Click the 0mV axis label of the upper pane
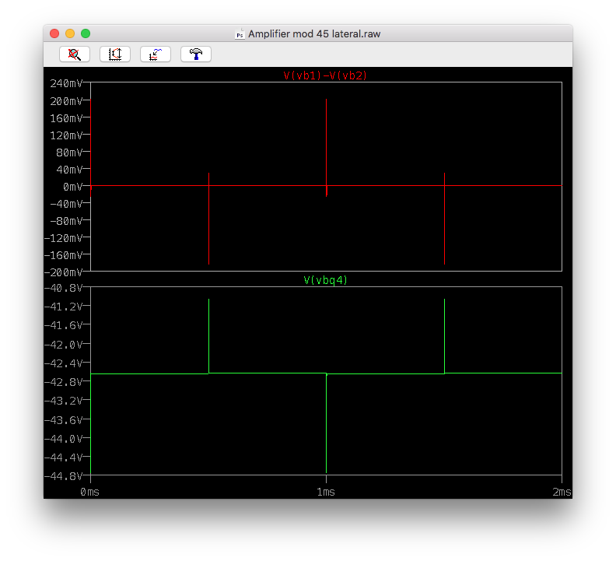Image resolution: width=616 pixels, height=561 pixels. (x=72, y=187)
